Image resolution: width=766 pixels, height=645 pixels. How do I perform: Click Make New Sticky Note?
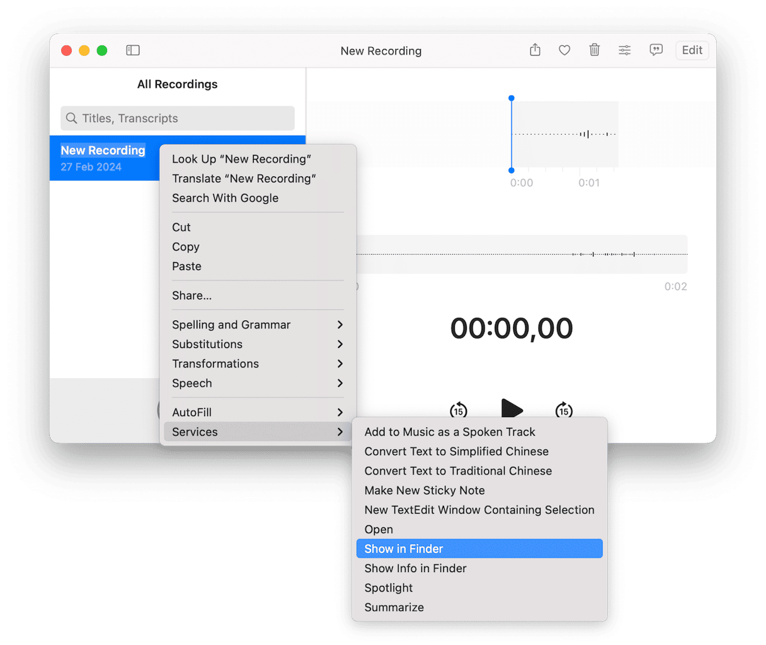click(425, 490)
